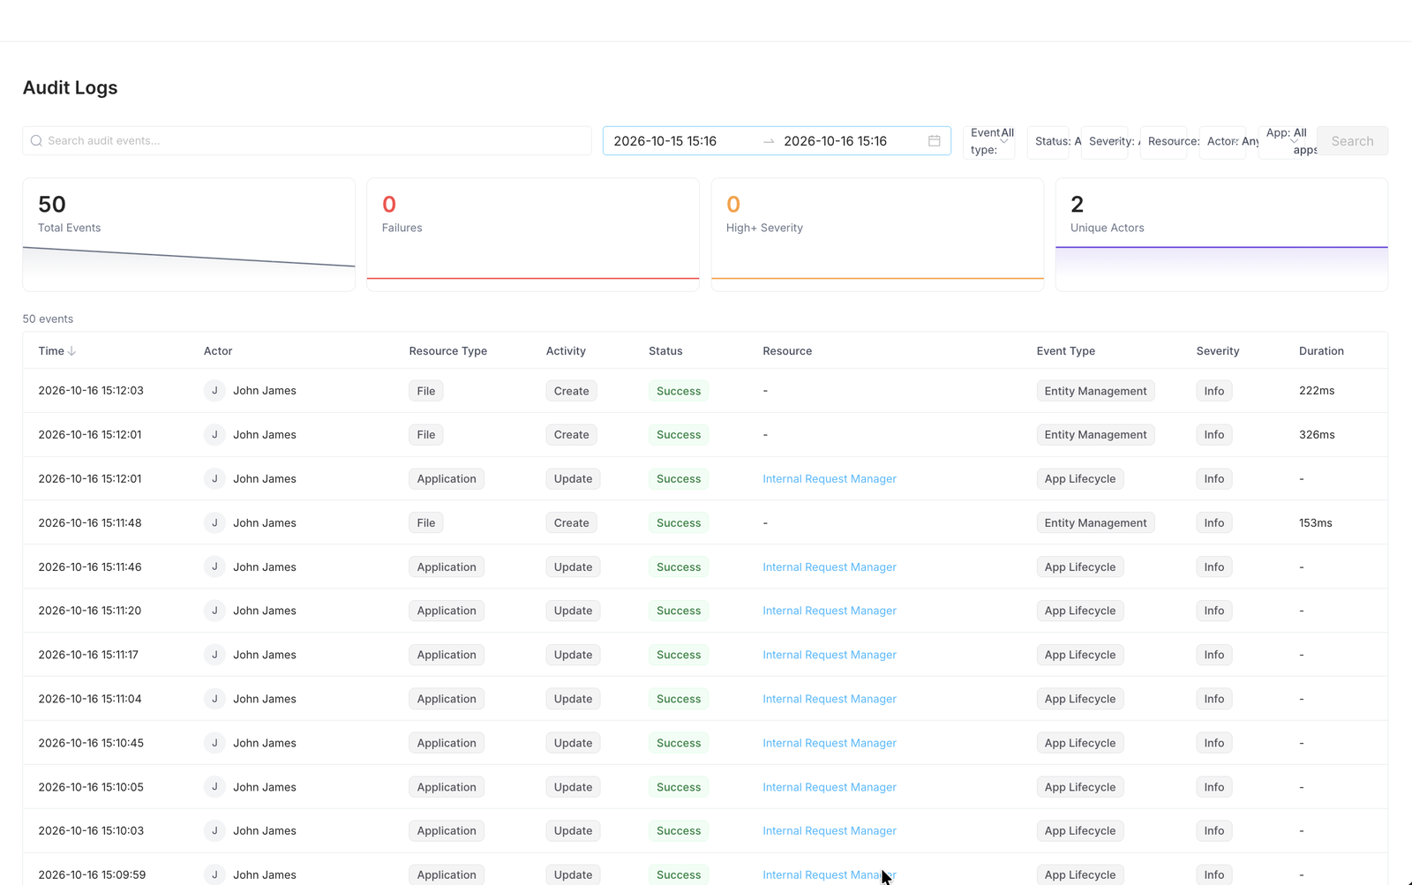The image size is (1412, 885).
Task: Click John James avatar in 15:12:03 row
Action: coord(214,391)
